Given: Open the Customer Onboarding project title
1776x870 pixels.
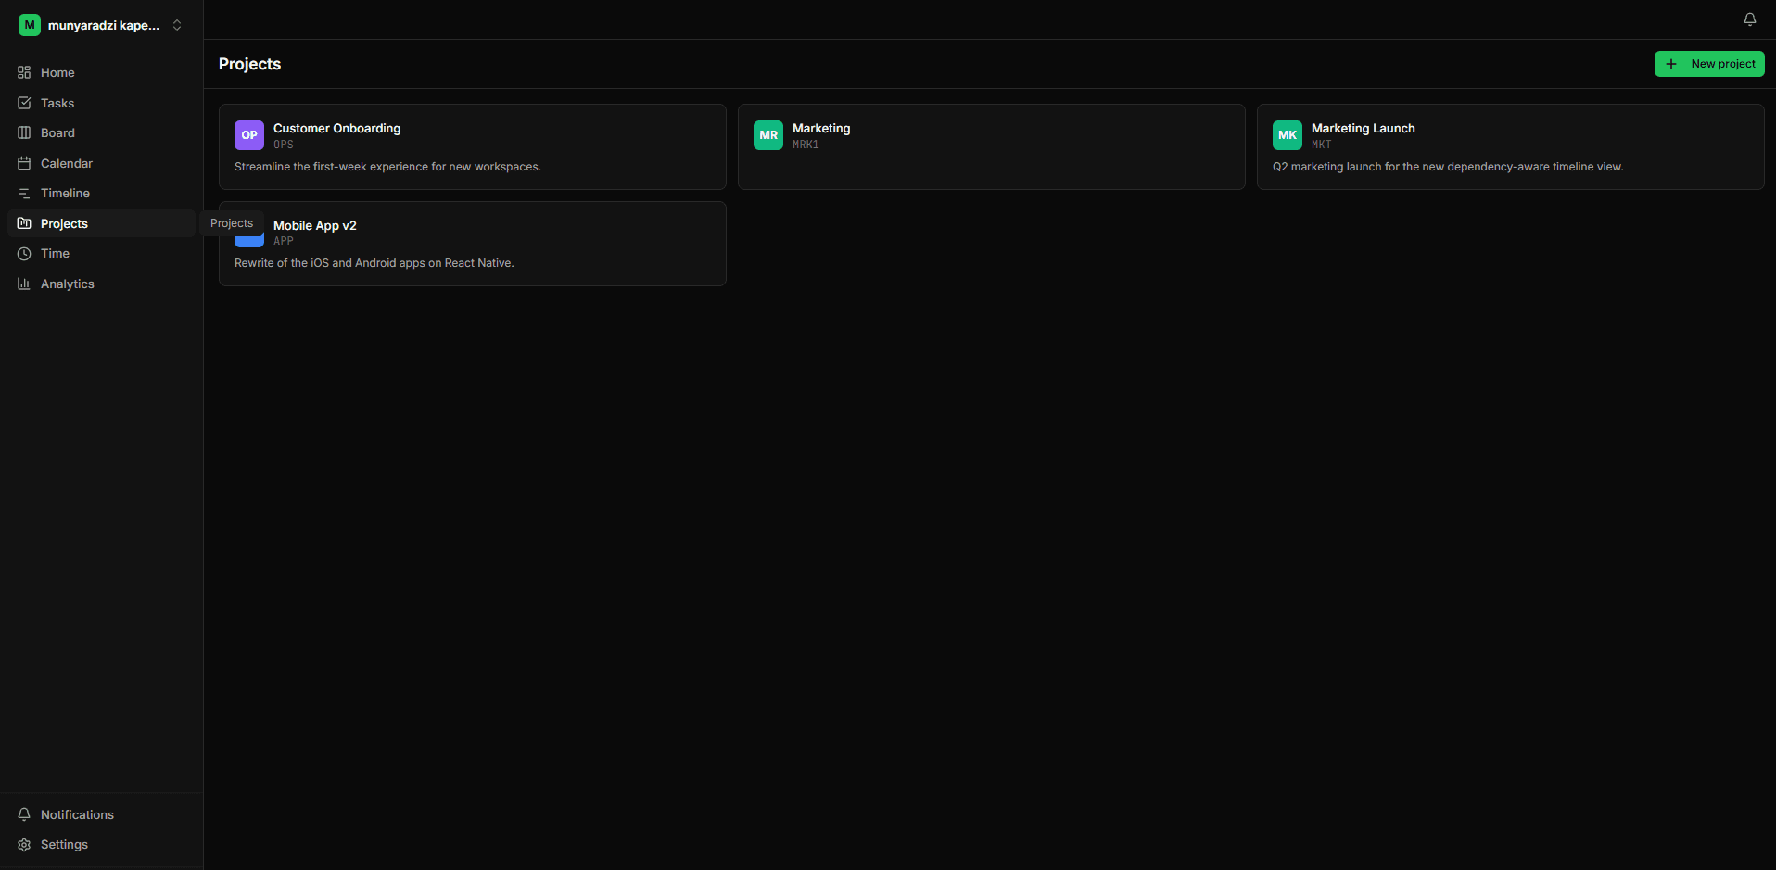Looking at the screenshot, I should coord(337,128).
